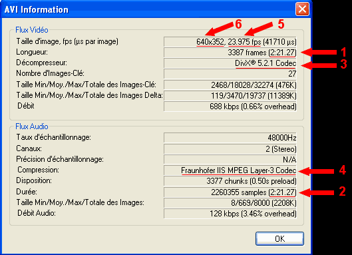Select the Longueur field showing 3387 frames

230,53
